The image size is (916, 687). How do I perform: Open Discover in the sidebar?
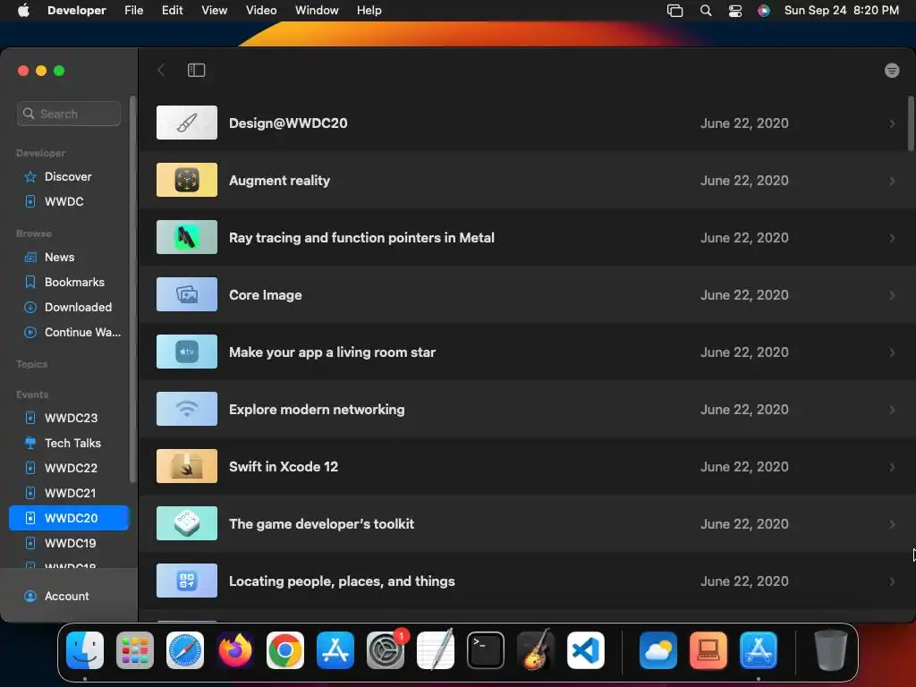click(x=69, y=176)
